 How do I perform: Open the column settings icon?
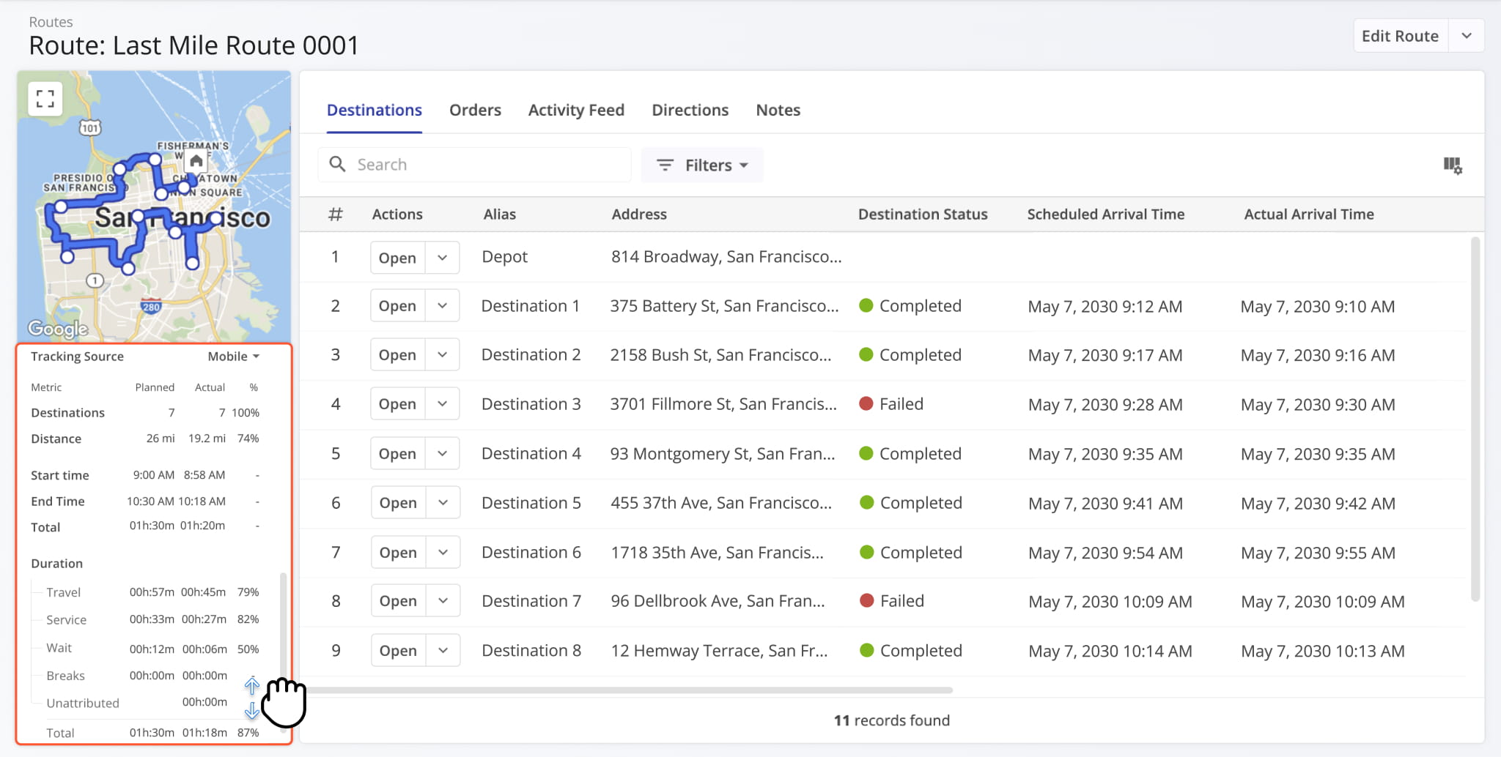(1452, 165)
